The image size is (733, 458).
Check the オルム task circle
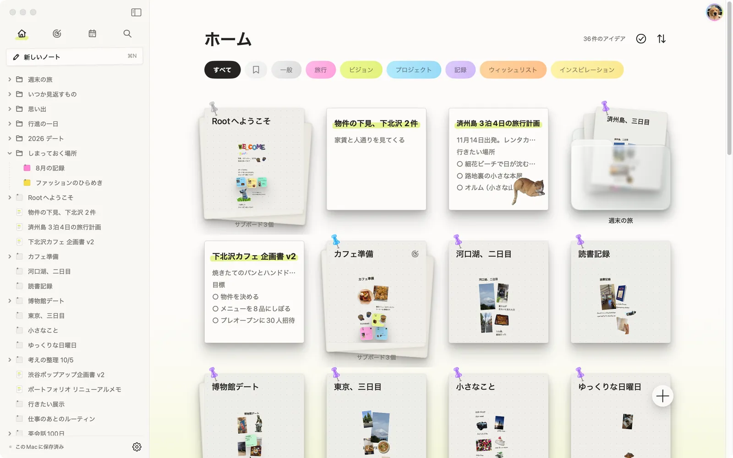coord(459,188)
